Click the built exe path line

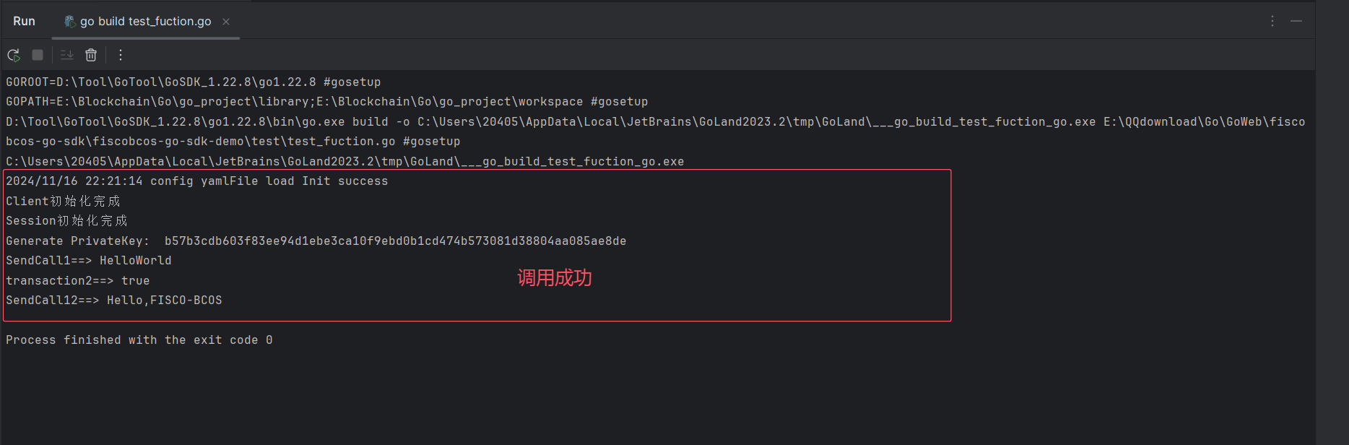pos(345,161)
